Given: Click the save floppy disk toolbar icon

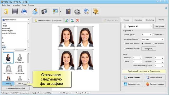Looking at the screenshot, I should [15, 11].
